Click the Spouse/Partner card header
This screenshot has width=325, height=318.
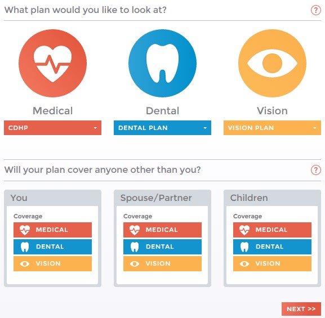(x=162, y=198)
